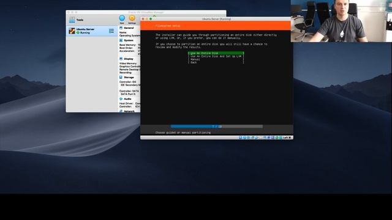Choose Use An Entire Disk And Set Up LVM
This screenshot has width=392, height=220.
[216, 56]
